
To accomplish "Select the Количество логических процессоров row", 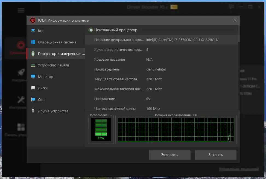I will coord(162,49).
